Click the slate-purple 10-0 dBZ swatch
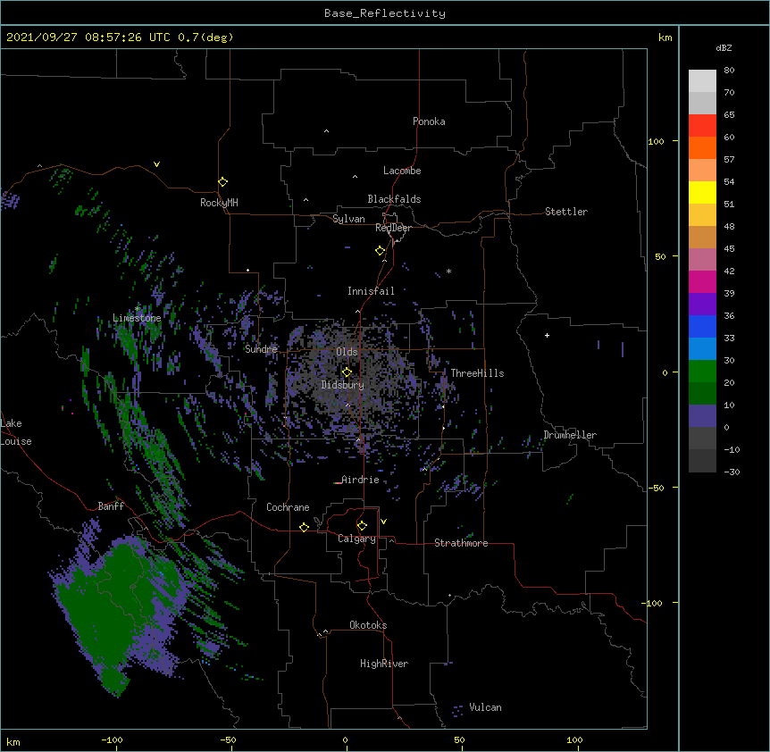Viewport: 770px width, 752px height. tap(702, 416)
